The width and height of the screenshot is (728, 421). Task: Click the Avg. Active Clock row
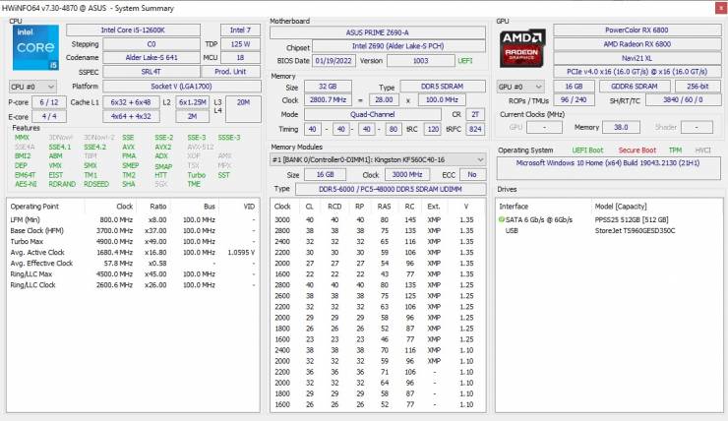133,253
